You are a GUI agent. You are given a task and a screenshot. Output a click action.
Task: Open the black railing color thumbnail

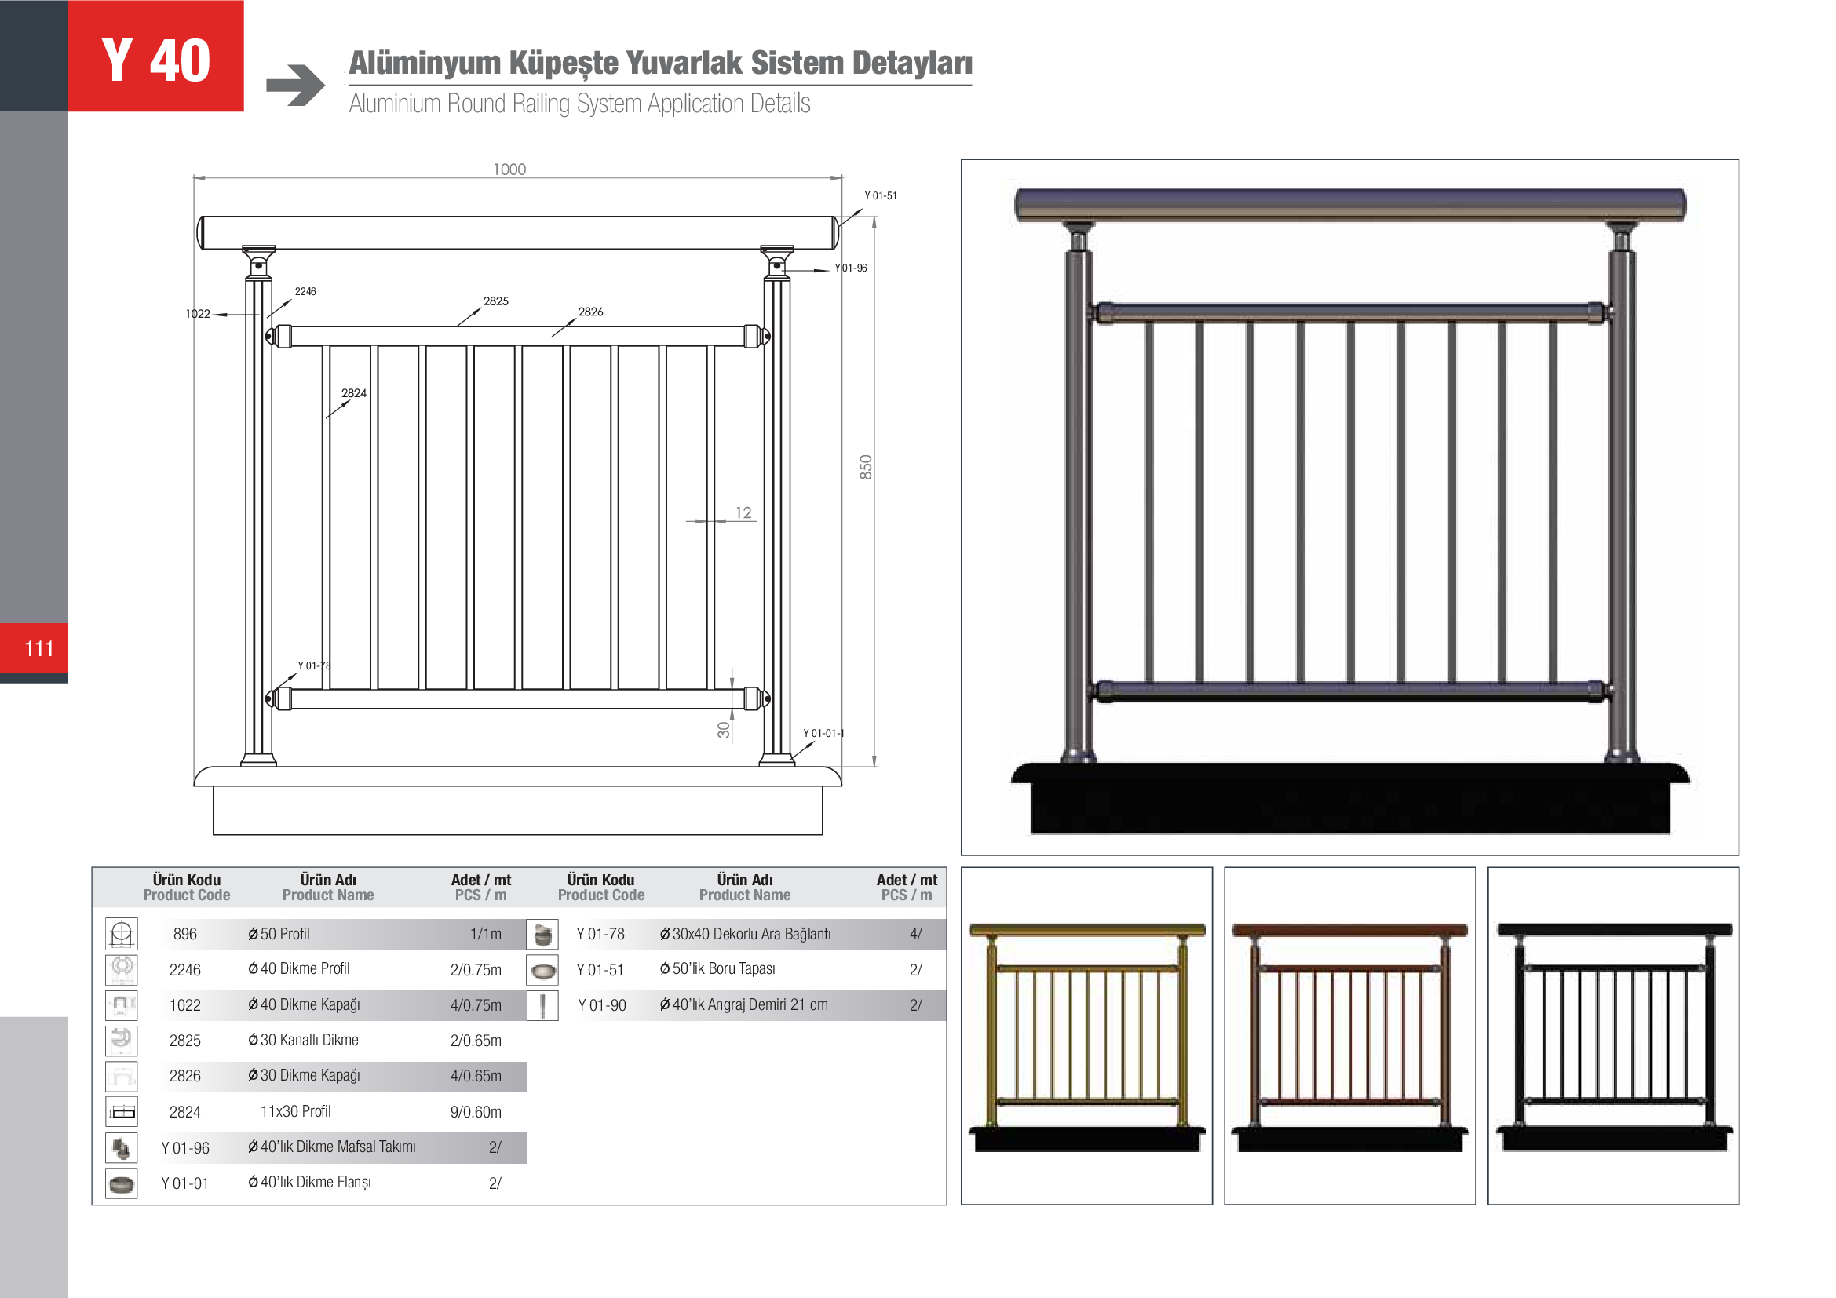(x=1613, y=1035)
